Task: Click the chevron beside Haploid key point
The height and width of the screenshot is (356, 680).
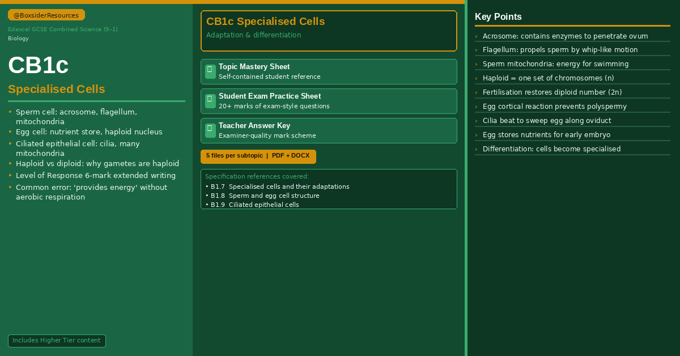Action: click(476, 78)
